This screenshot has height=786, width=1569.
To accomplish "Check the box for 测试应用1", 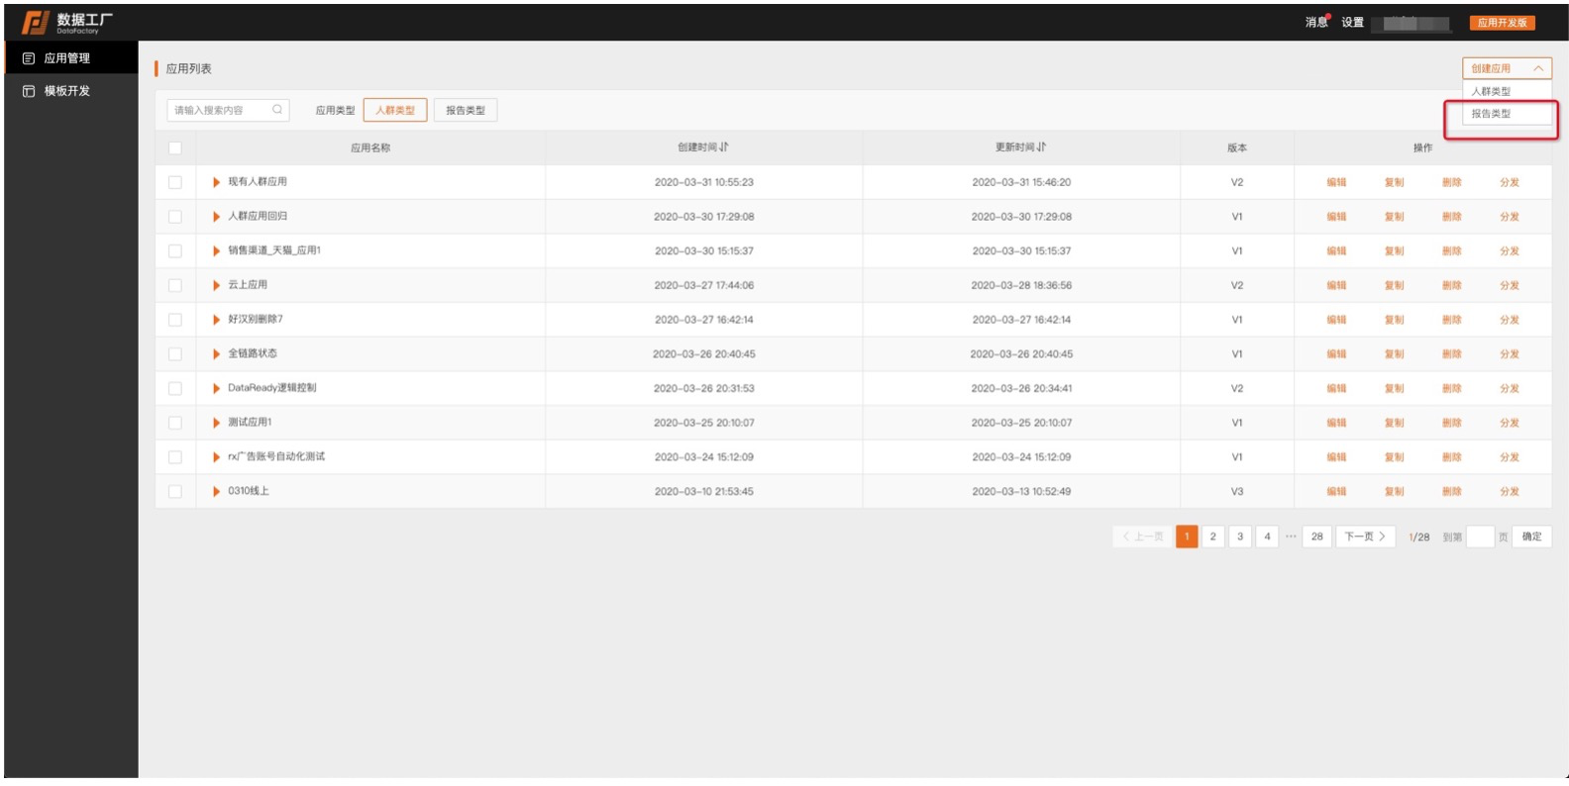I will click(x=175, y=423).
